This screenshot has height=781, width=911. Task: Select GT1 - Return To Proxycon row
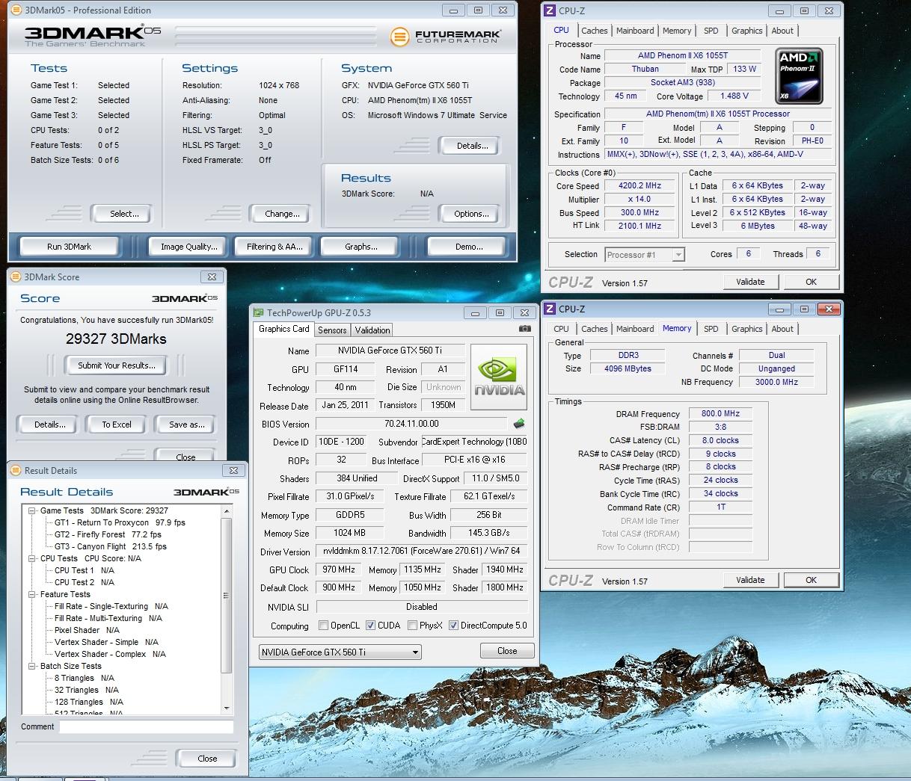tap(120, 522)
